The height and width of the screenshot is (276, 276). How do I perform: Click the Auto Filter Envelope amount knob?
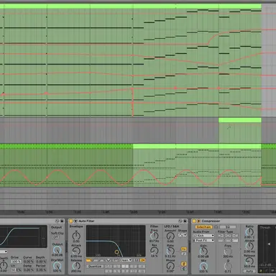coord(76,236)
